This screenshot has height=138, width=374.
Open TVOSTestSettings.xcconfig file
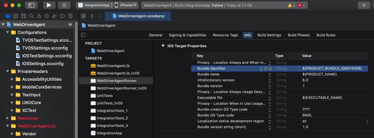click(x=44, y=40)
